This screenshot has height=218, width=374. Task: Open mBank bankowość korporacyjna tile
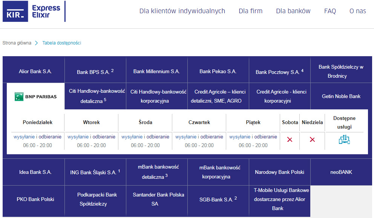pos(218,172)
